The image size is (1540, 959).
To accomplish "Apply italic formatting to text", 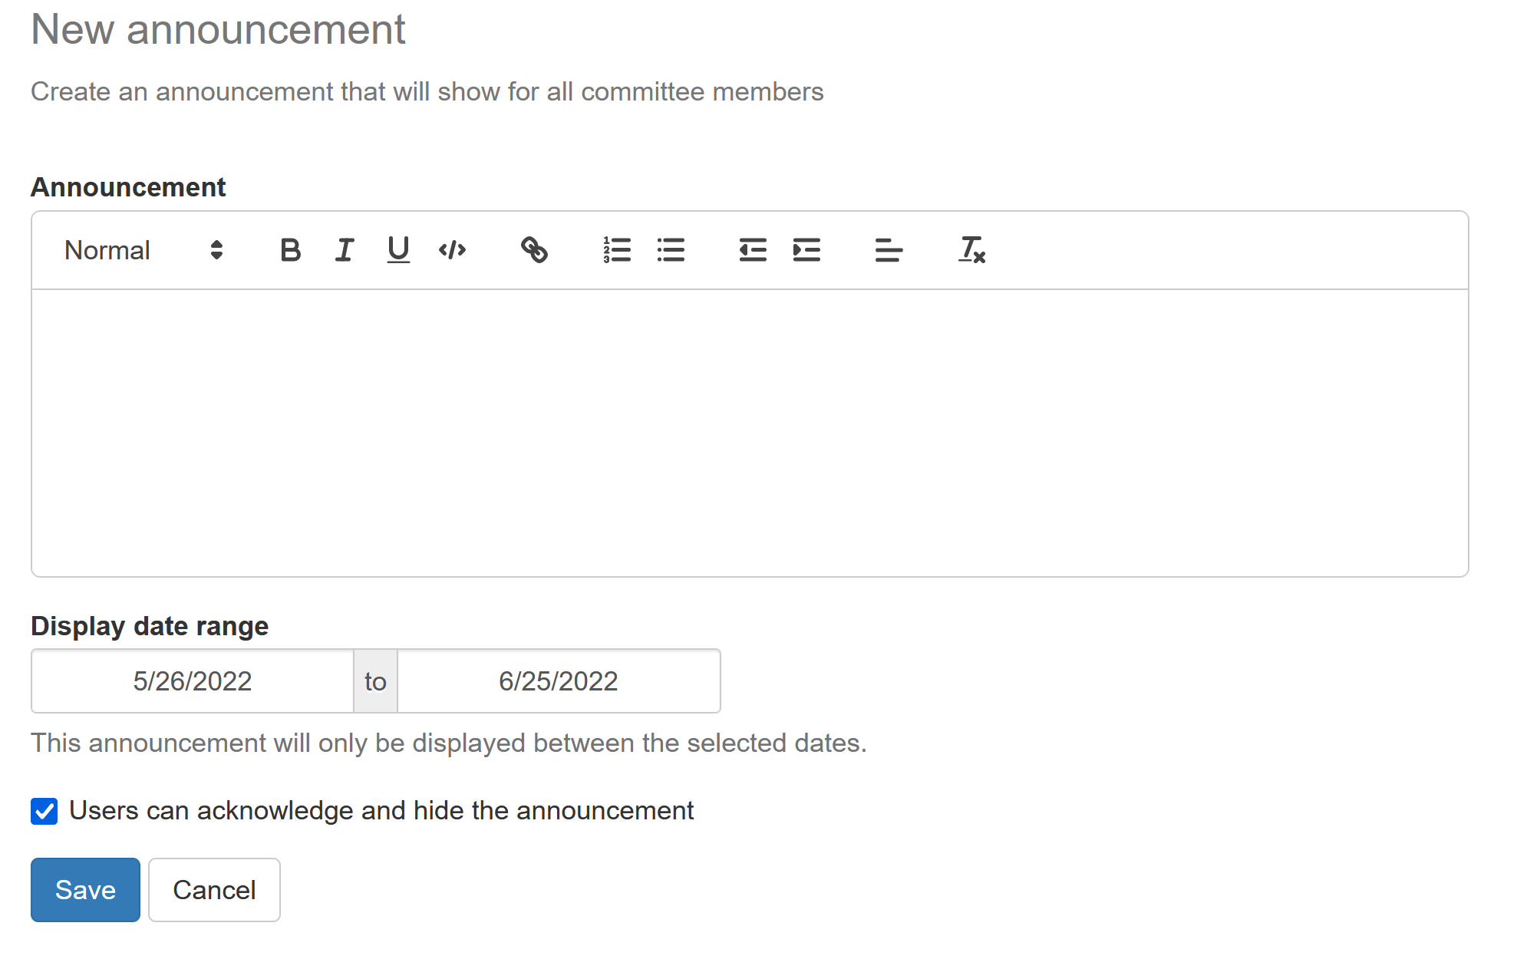I will (x=345, y=250).
